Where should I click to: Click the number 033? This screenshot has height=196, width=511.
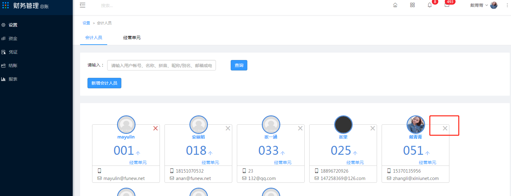tap(269, 150)
